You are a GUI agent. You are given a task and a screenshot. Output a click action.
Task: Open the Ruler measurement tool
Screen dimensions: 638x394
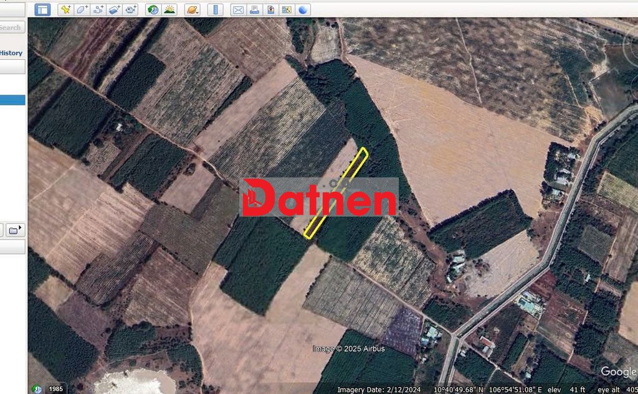(215, 9)
